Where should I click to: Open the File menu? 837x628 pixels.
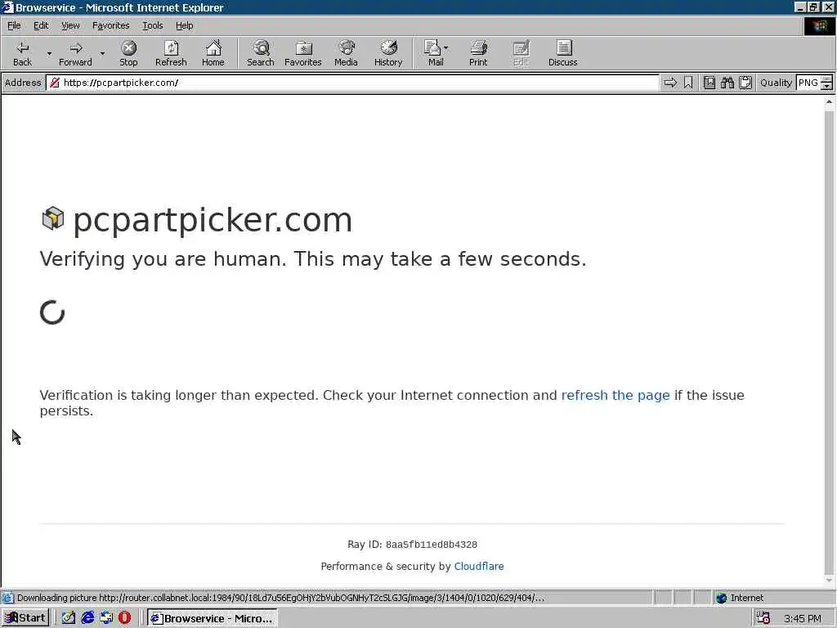click(14, 25)
